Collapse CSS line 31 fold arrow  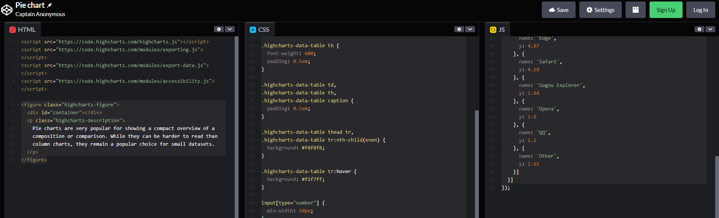click(x=258, y=101)
